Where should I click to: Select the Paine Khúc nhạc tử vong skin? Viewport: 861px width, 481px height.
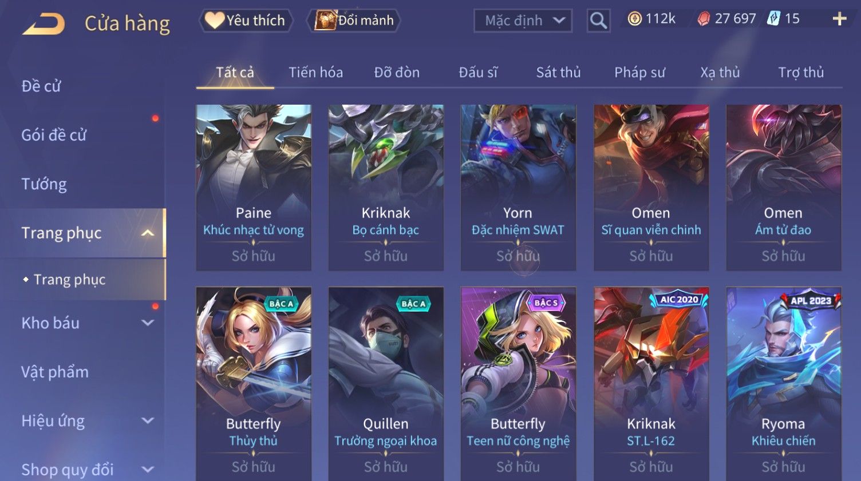click(x=254, y=187)
